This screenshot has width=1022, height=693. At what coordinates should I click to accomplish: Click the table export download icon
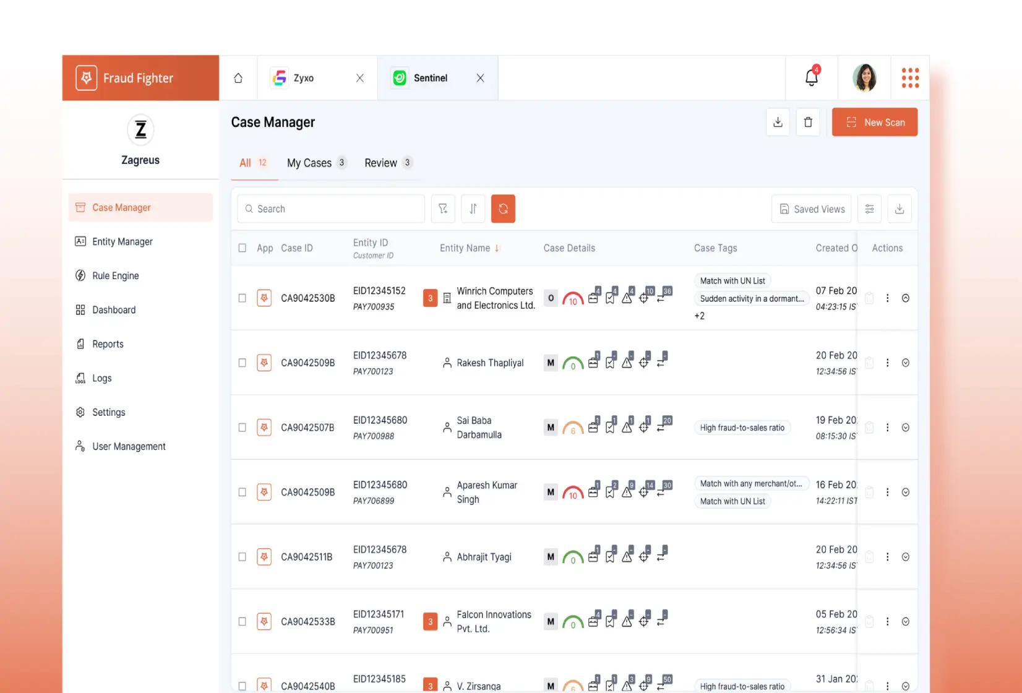[900, 209]
